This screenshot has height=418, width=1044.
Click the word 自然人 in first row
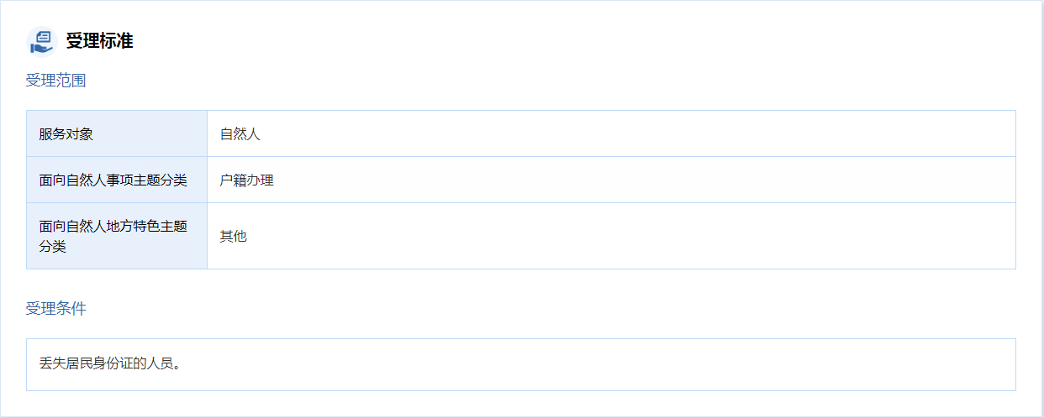tap(240, 133)
